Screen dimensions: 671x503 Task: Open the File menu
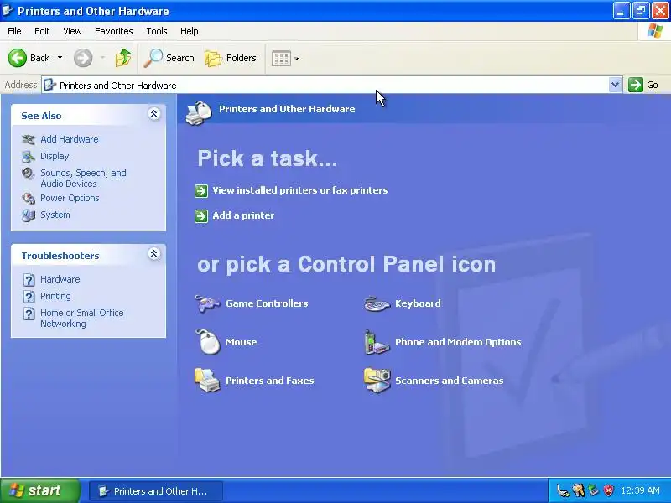[x=14, y=31]
